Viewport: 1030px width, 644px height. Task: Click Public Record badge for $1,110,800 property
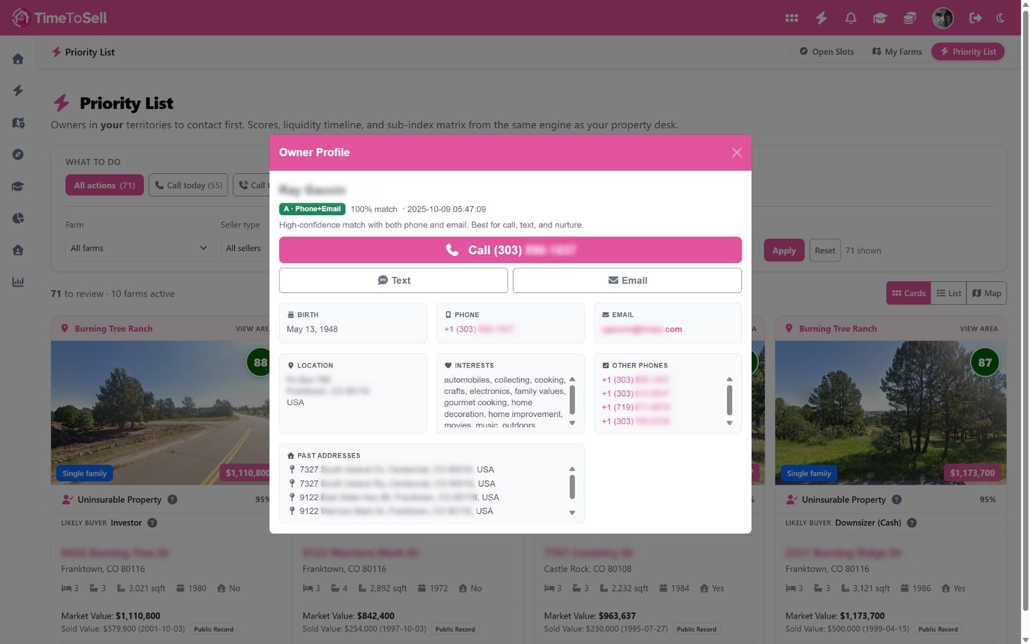click(x=214, y=629)
